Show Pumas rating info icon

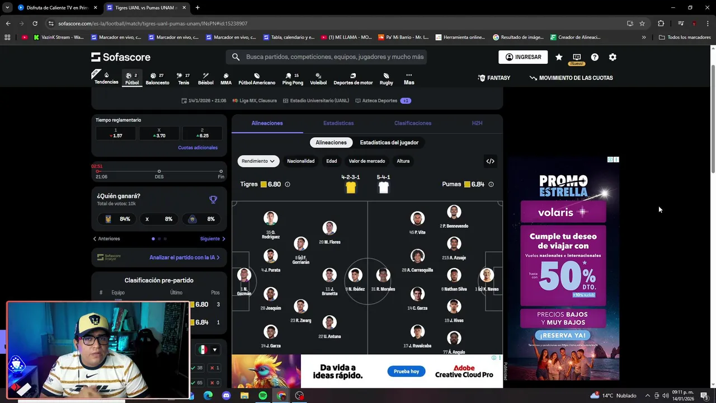[x=491, y=184]
